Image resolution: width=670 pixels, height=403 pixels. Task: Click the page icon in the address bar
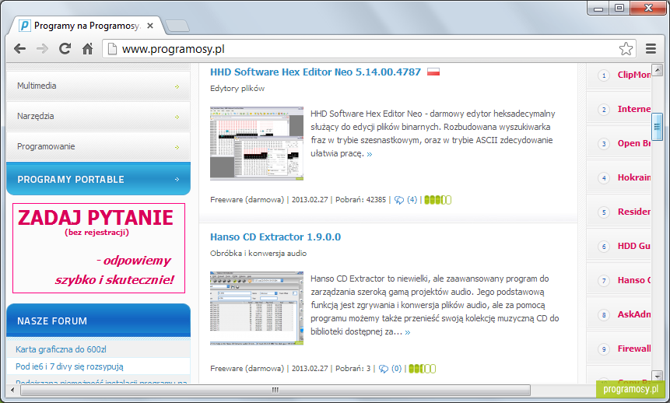(x=112, y=49)
